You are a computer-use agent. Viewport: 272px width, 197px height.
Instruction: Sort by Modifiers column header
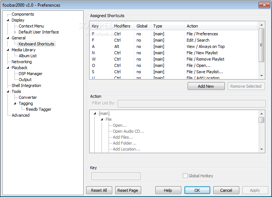tap(123, 26)
